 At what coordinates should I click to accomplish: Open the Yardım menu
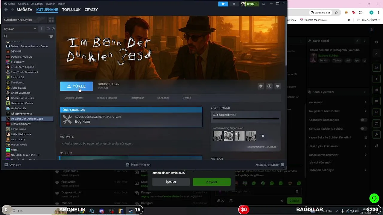(x=61, y=4)
